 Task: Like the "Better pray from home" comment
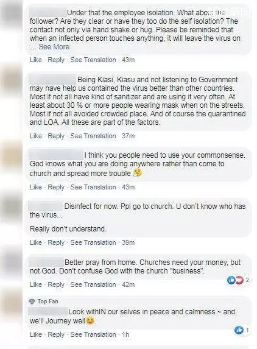point(36,284)
